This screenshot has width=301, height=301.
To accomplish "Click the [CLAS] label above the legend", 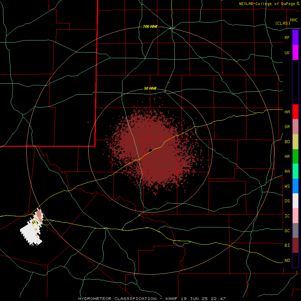I will click(x=283, y=23).
